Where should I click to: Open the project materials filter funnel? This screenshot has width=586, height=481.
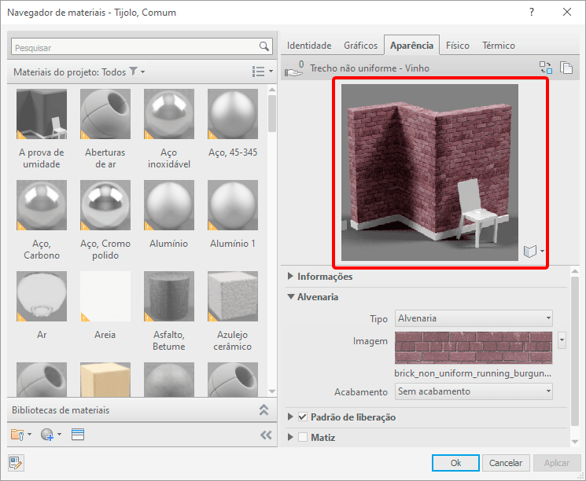point(133,71)
